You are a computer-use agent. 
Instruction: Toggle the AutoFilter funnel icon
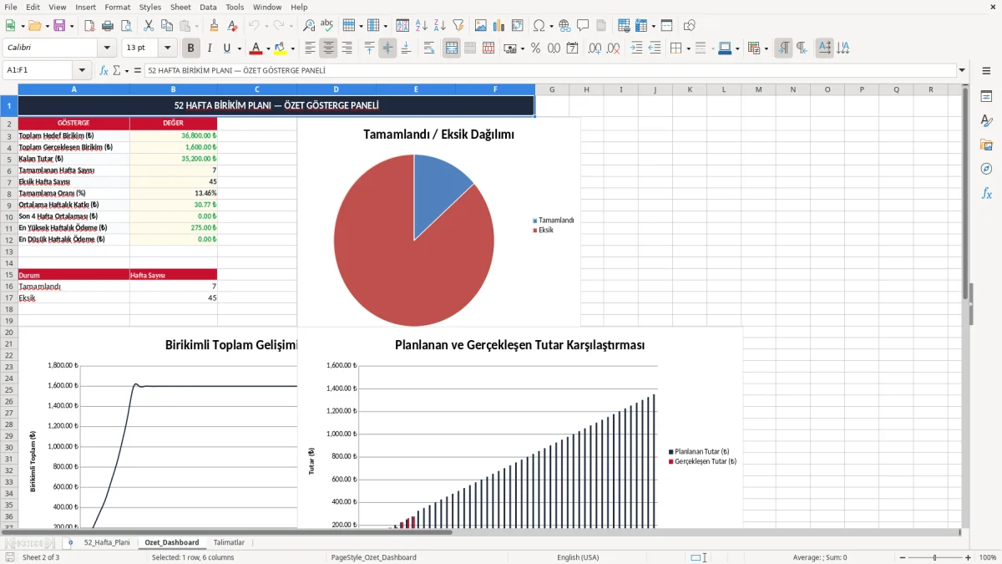(x=458, y=26)
